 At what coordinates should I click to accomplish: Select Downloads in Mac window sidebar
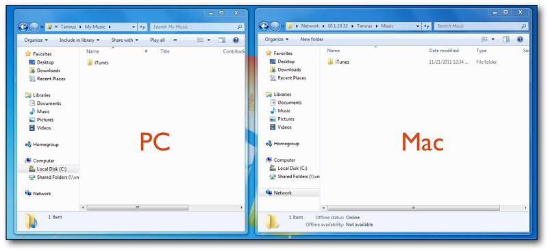click(286, 70)
